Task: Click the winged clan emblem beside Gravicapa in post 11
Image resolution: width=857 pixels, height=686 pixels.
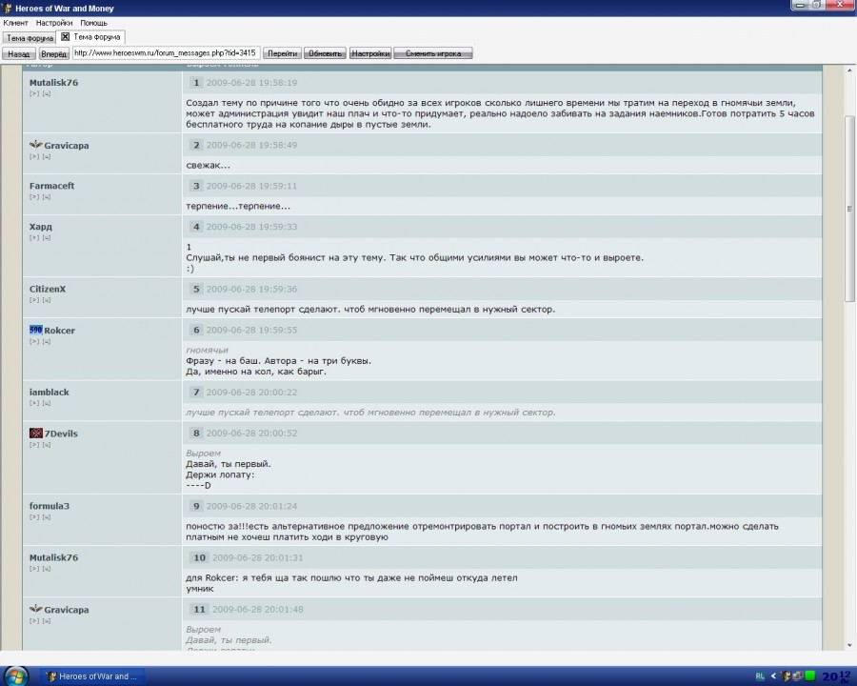Action: [35, 608]
